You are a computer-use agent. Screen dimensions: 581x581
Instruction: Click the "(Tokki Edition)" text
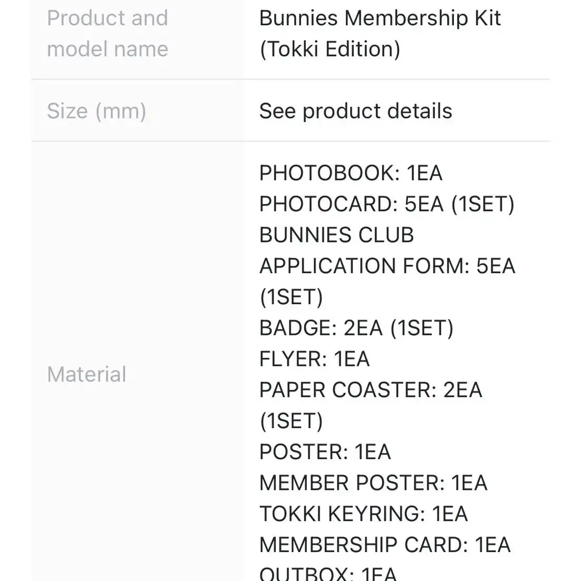[330, 49]
